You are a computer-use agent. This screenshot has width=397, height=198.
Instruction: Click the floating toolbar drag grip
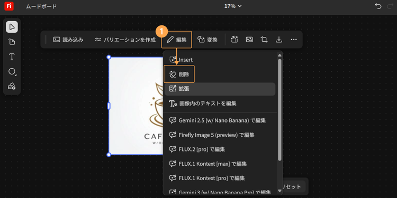coord(46,40)
